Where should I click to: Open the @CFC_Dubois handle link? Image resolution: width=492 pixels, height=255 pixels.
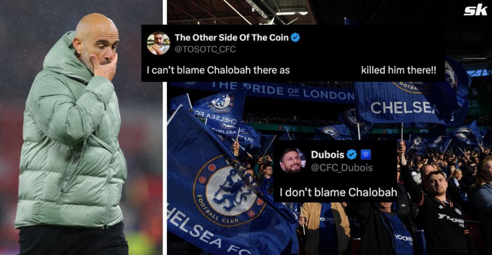tap(342, 168)
